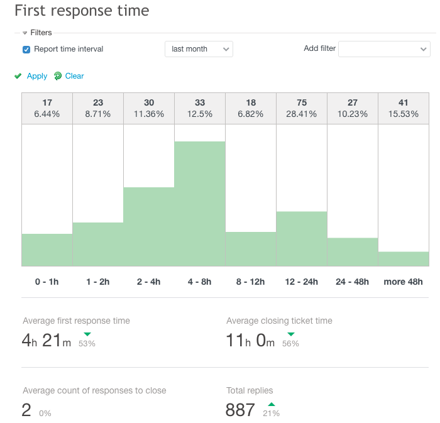Viewport: 440px width, 423px height.
Task: Click the down arrow beside 56%
Action: (x=290, y=334)
